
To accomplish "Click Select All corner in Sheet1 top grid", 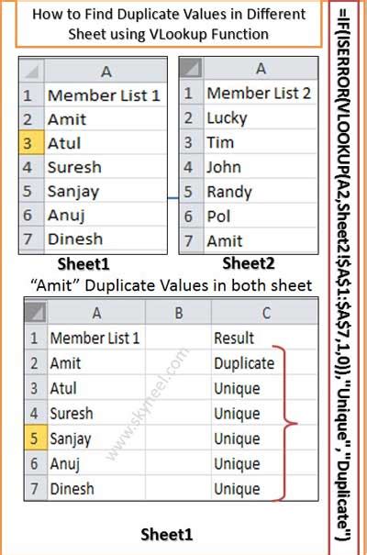I will pos(32,71).
